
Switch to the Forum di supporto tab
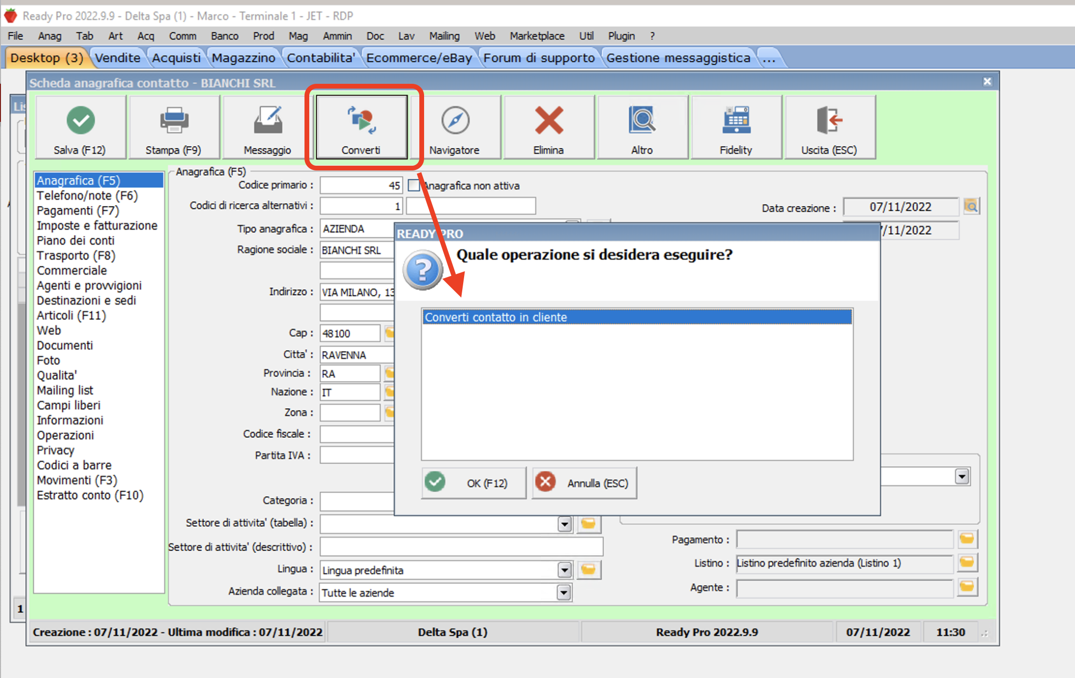click(x=539, y=58)
